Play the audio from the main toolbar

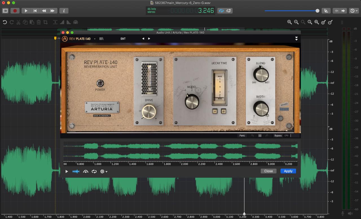click(26, 11)
